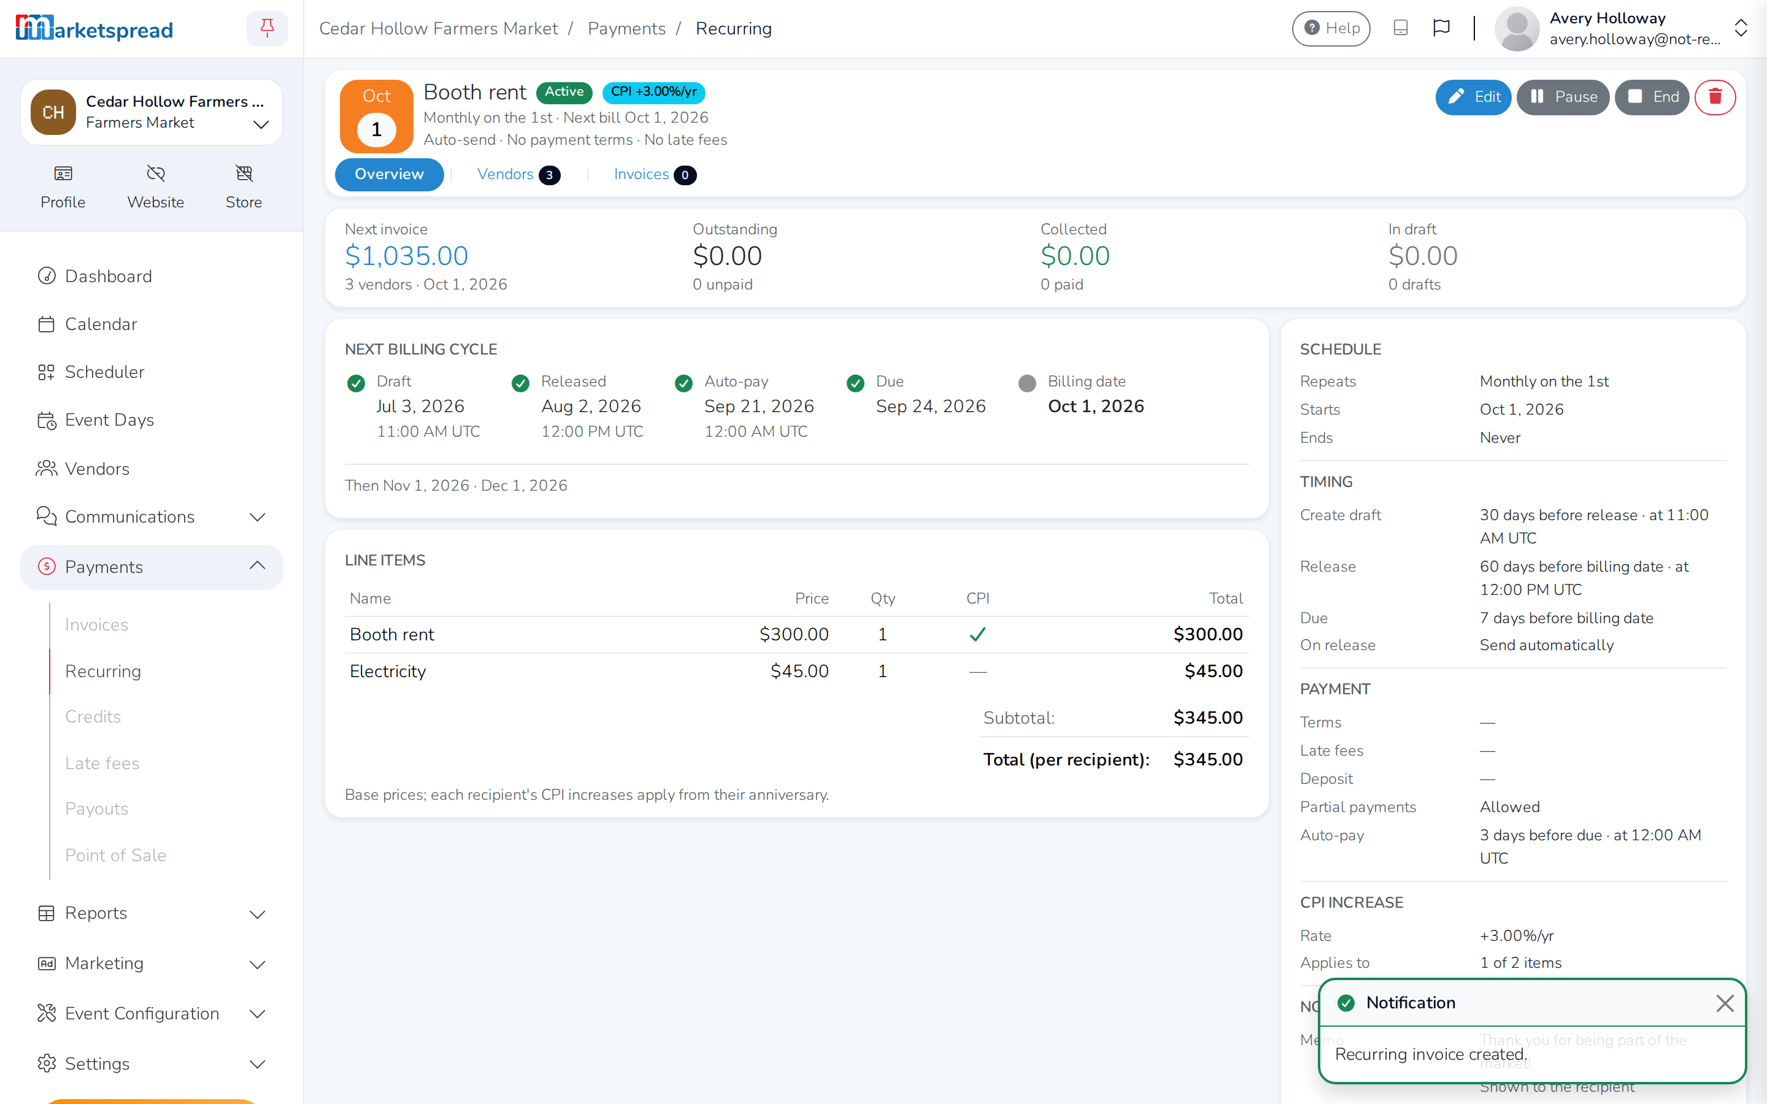The width and height of the screenshot is (1767, 1104).
Task: Expand the Communications menu
Action: point(151,516)
